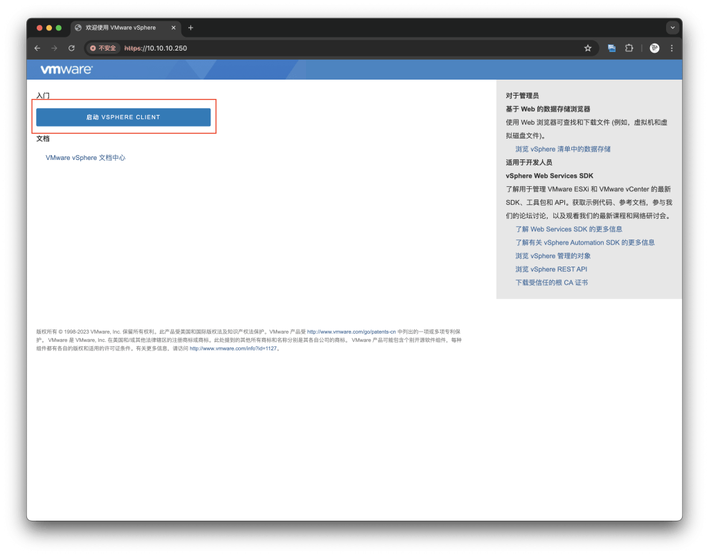The image size is (709, 556).
Task: Open the vmware.com/go/patents-cn footer link
Action: click(351, 332)
